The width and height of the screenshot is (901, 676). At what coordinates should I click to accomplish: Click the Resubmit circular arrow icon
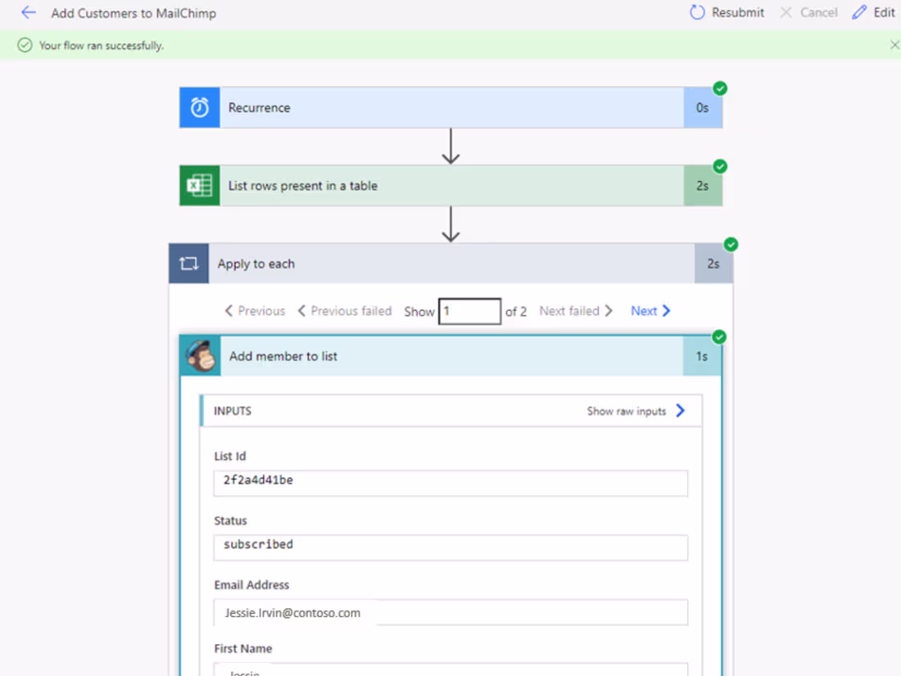coord(697,12)
